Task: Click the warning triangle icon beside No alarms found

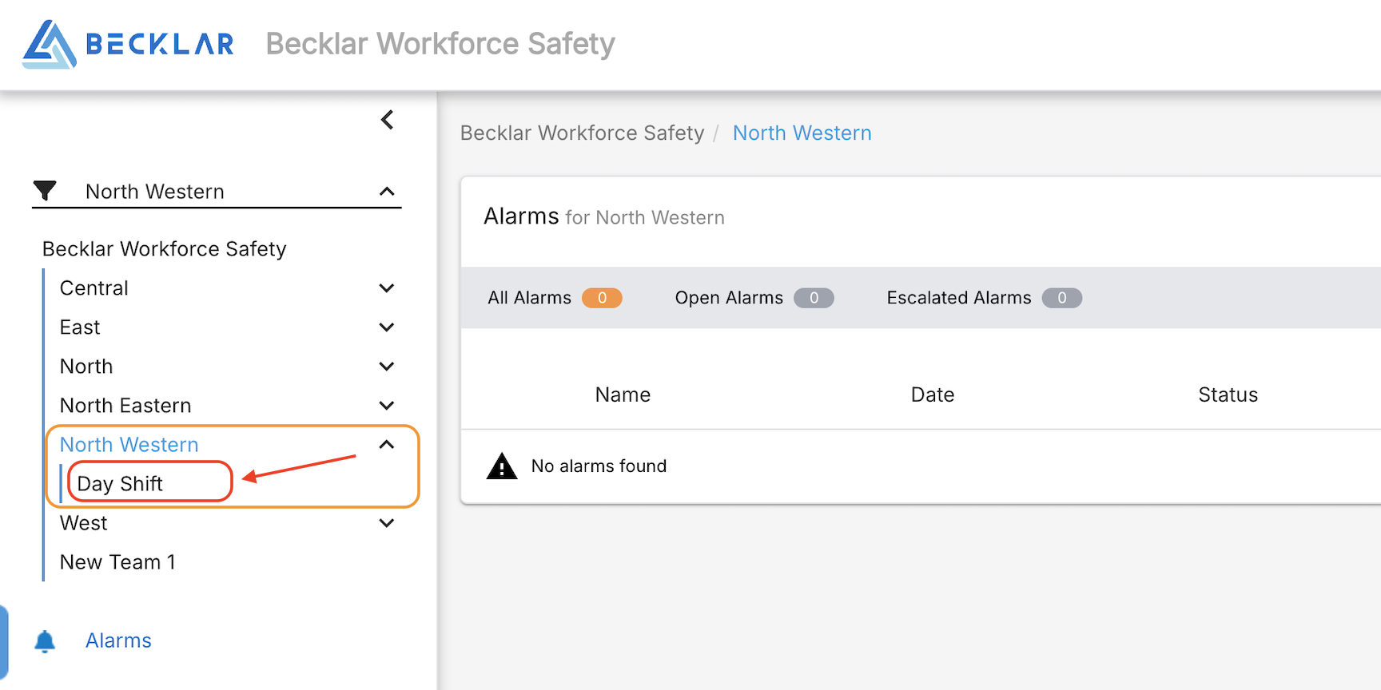Action: click(x=502, y=466)
